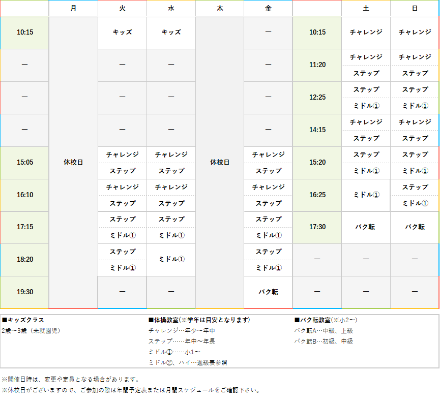This screenshot has width=440, height=403.
Task: Select the Friday 19:30 バク転 class
Action: (268, 292)
